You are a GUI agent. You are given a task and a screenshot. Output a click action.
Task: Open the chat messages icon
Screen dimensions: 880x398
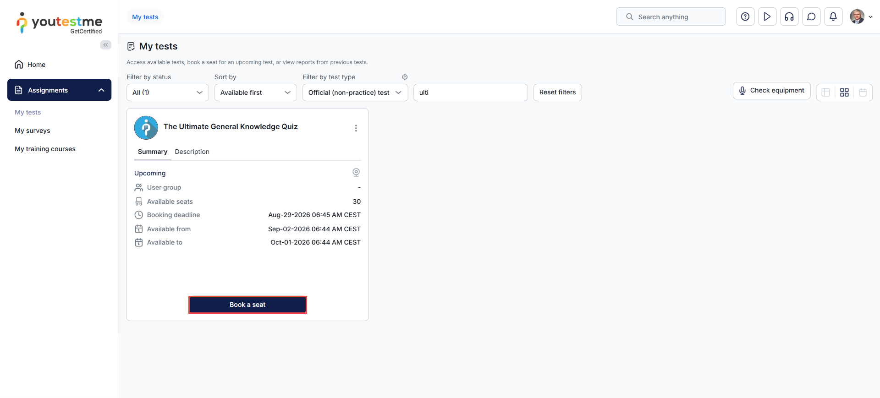(x=811, y=17)
